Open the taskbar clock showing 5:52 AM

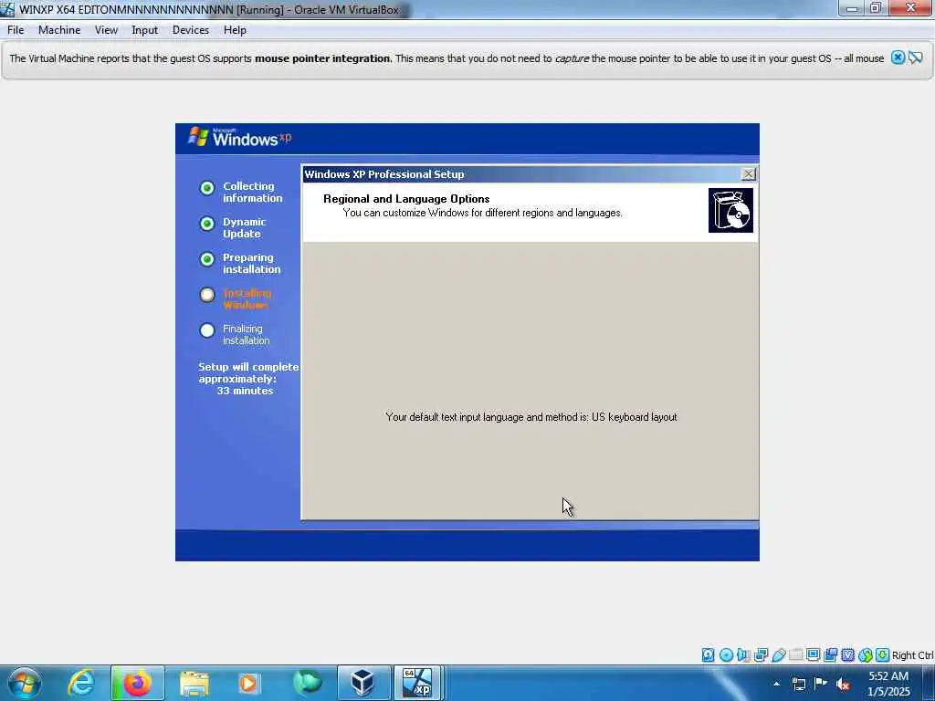tap(888, 684)
